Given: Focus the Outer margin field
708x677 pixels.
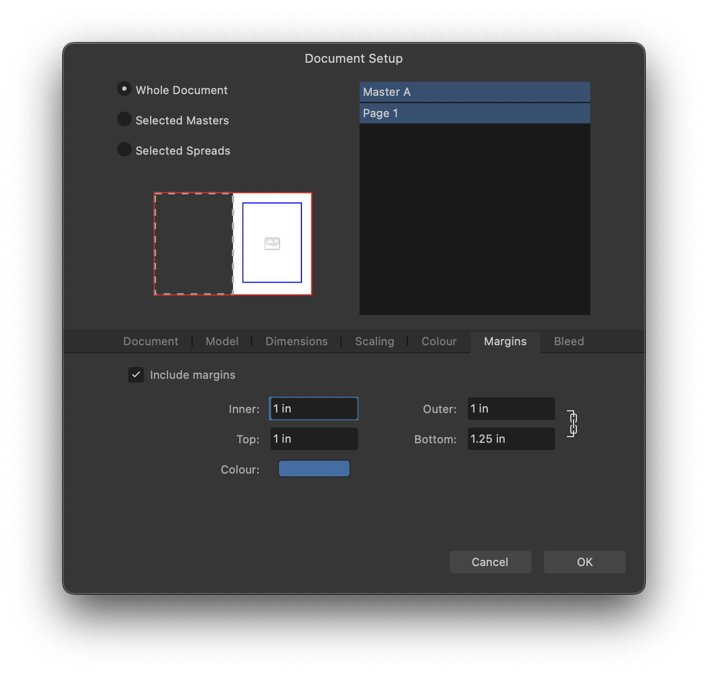Looking at the screenshot, I should 511,409.
